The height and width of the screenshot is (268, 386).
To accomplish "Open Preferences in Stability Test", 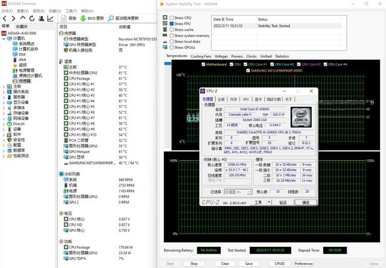I will [x=304, y=264].
